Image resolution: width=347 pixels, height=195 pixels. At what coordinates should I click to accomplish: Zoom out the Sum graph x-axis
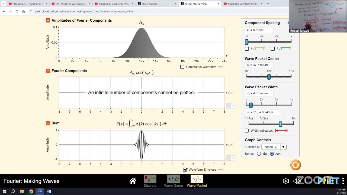[228, 158]
